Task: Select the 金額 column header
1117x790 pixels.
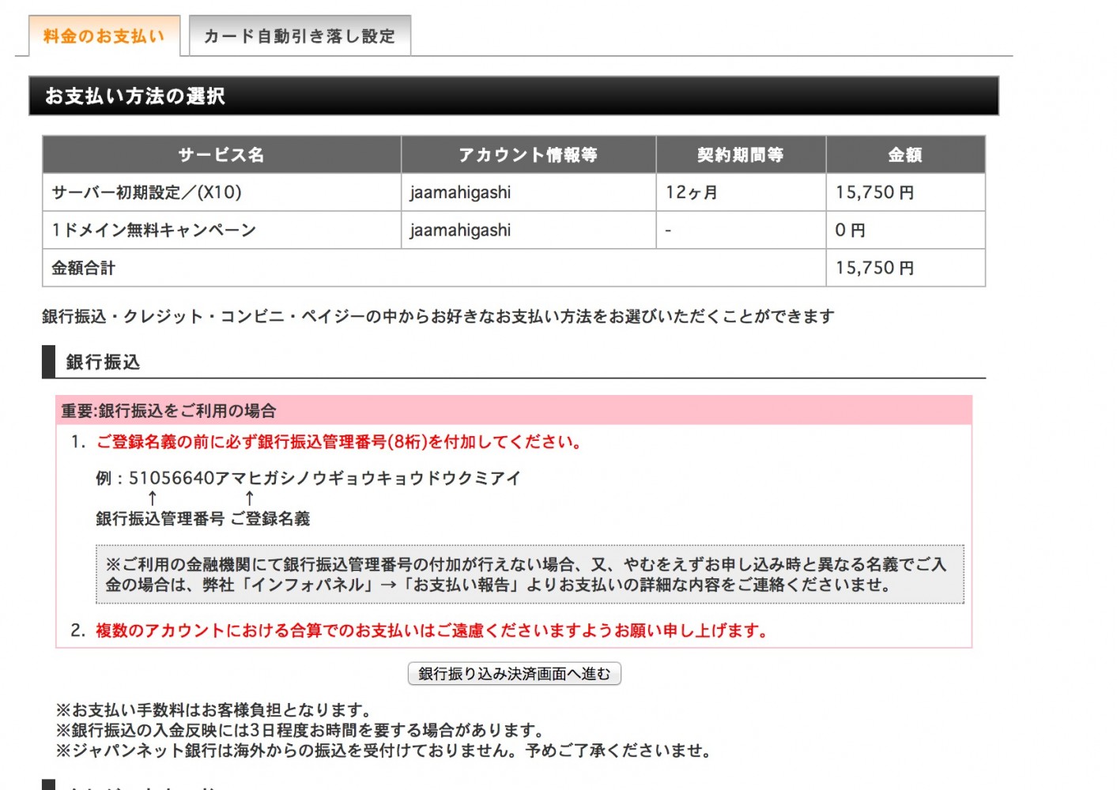Action: point(905,155)
